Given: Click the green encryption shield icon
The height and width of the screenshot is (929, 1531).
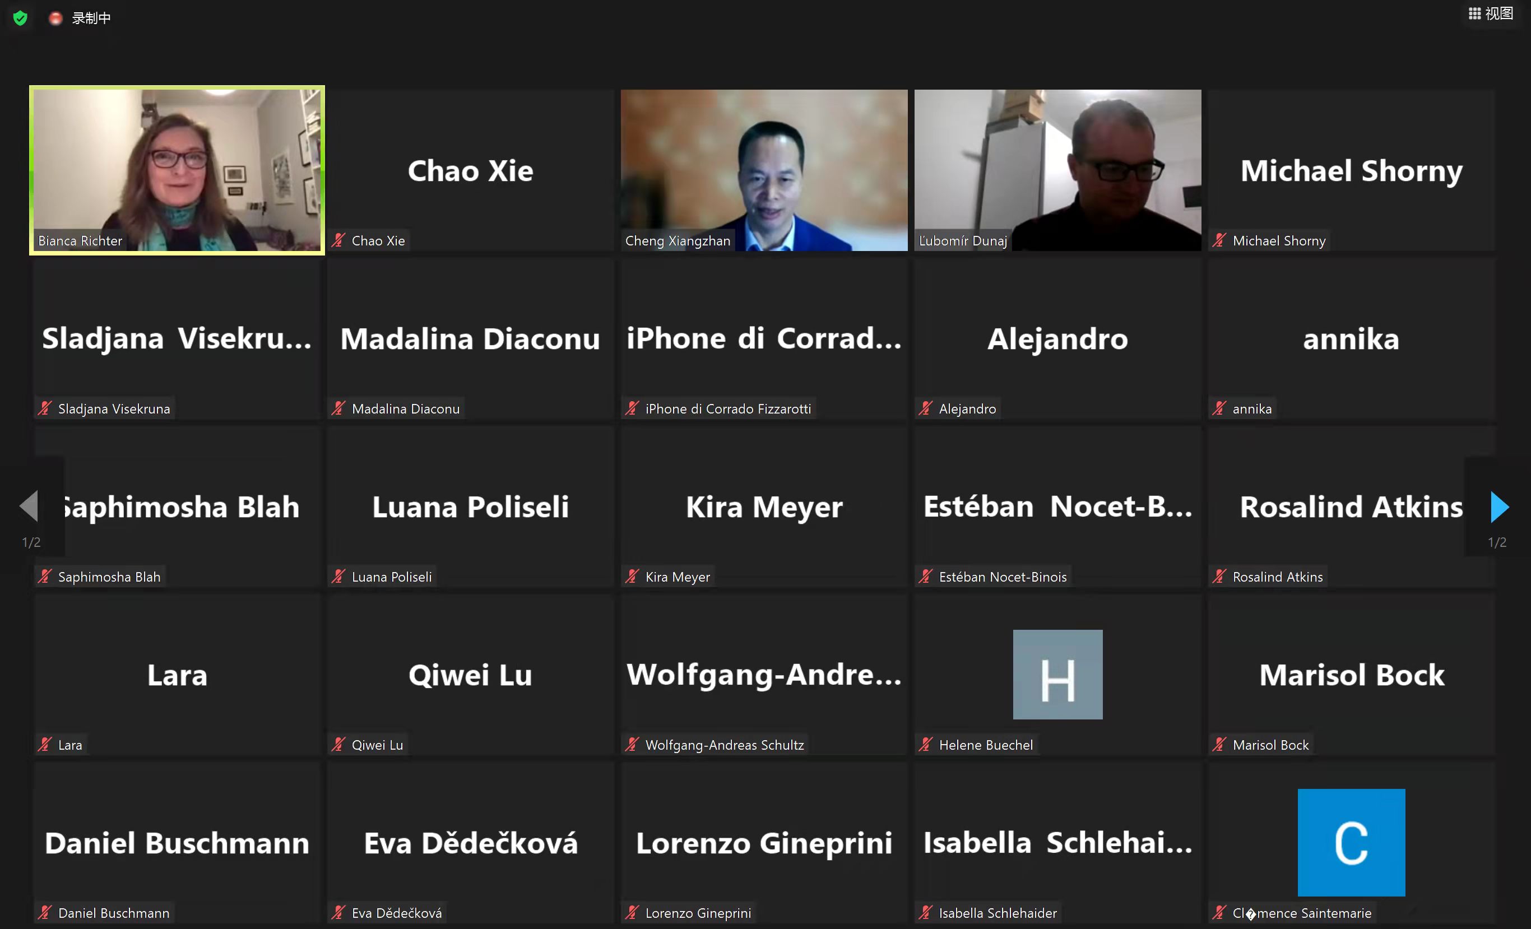Looking at the screenshot, I should click(20, 18).
